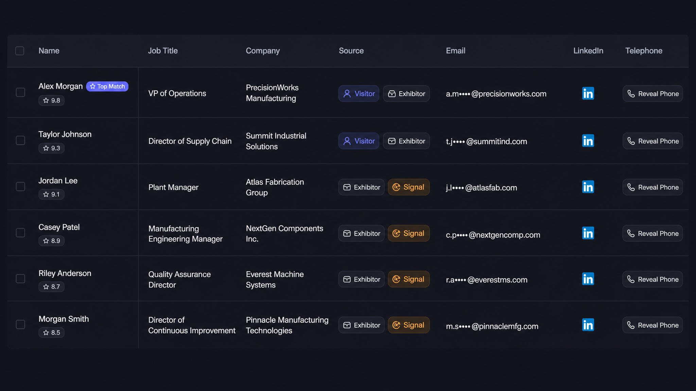Click the Name column header
Image resolution: width=696 pixels, height=391 pixels.
49,51
